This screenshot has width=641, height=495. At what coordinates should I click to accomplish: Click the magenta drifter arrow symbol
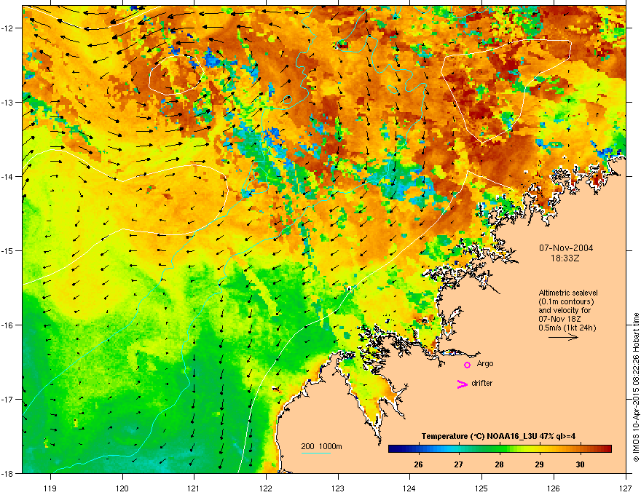coord(462,384)
